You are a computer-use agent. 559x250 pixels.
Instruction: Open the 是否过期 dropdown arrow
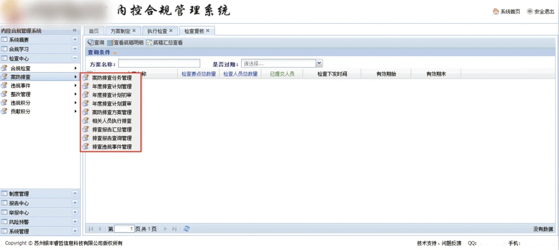point(319,63)
